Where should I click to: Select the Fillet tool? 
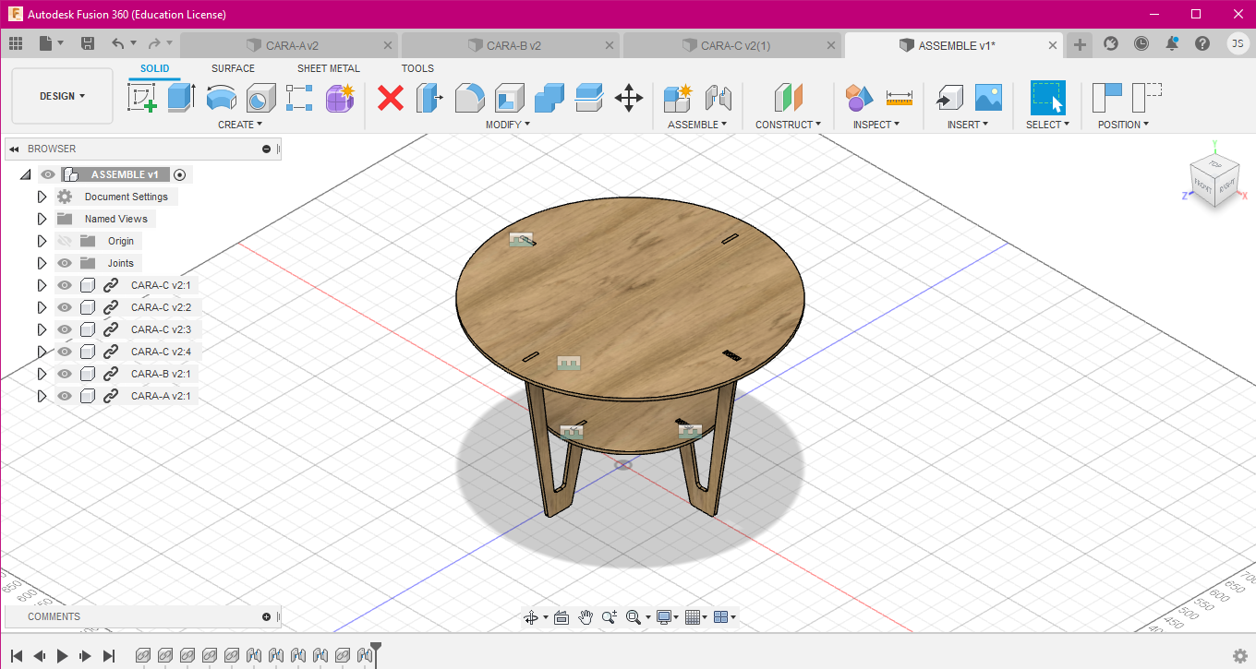coord(470,97)
